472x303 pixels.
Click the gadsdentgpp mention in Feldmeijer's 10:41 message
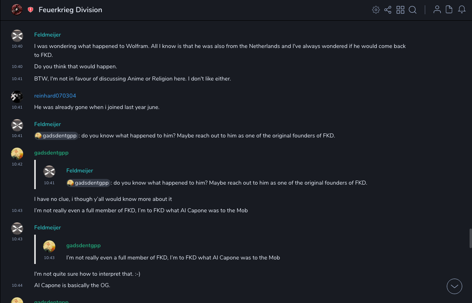(x=56, y=136)
